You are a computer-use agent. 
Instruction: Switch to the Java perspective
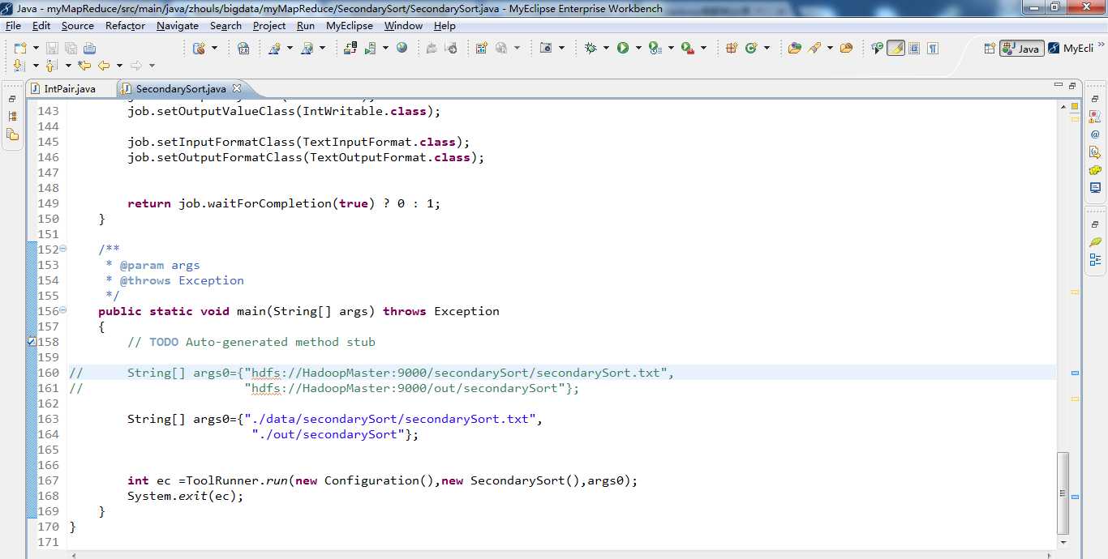pyautogui.click(x=1022, y=48)
